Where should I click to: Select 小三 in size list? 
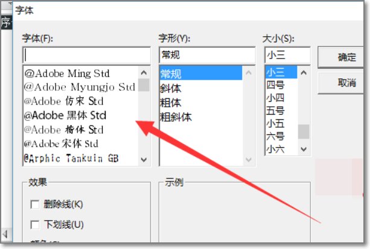pos(281,72)
